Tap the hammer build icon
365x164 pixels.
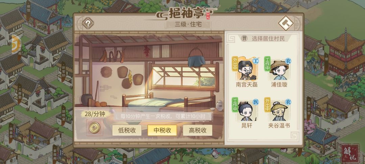[286, 23]
